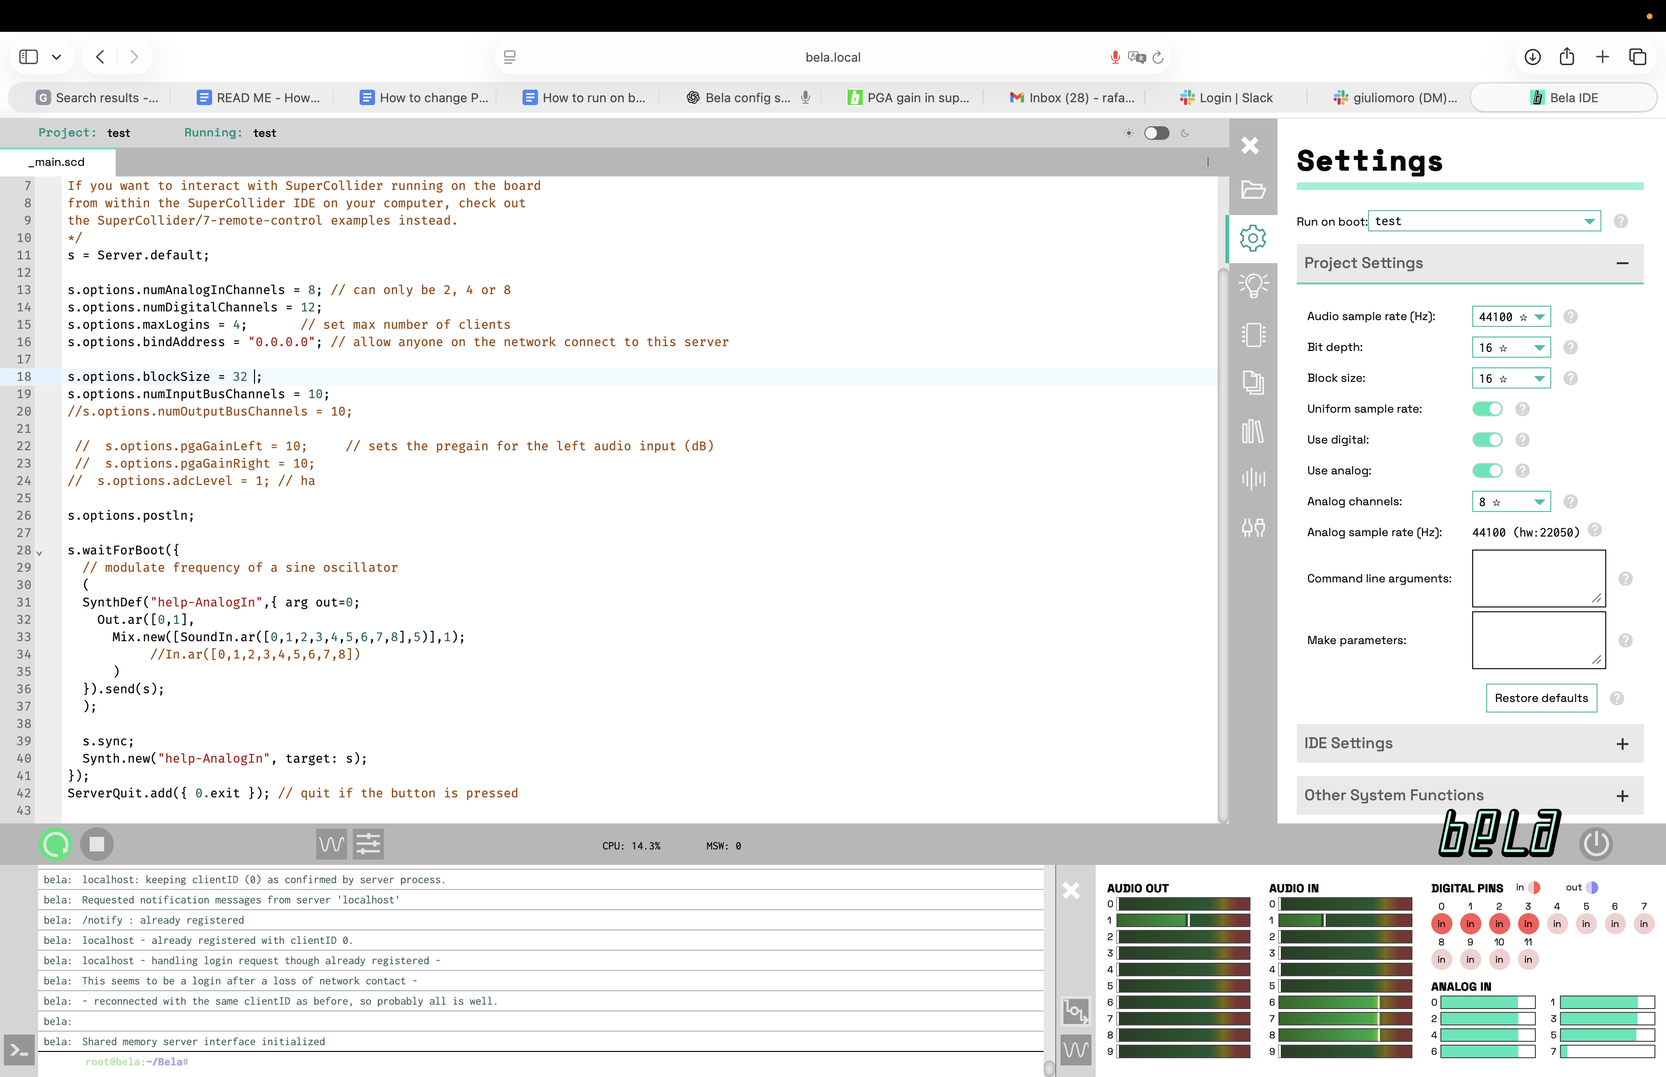The height and width of the screenshot is (1077, 1666).
Task: Click Restore defaults button
Action: click(1541, 698)
